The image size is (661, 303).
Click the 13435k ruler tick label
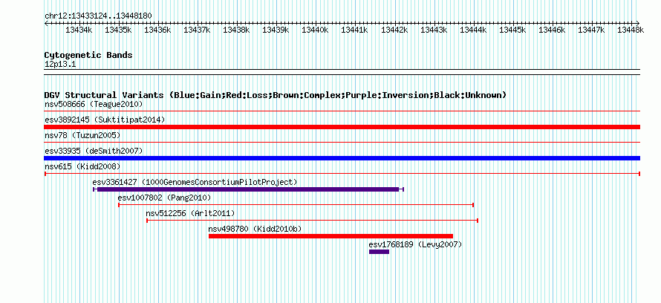pyautogui.click(x=118, y=30)
